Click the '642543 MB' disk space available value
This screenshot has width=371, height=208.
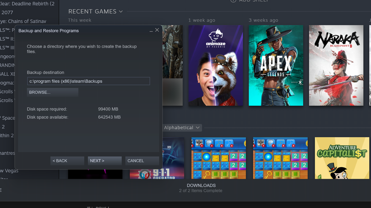coord(109,117)
